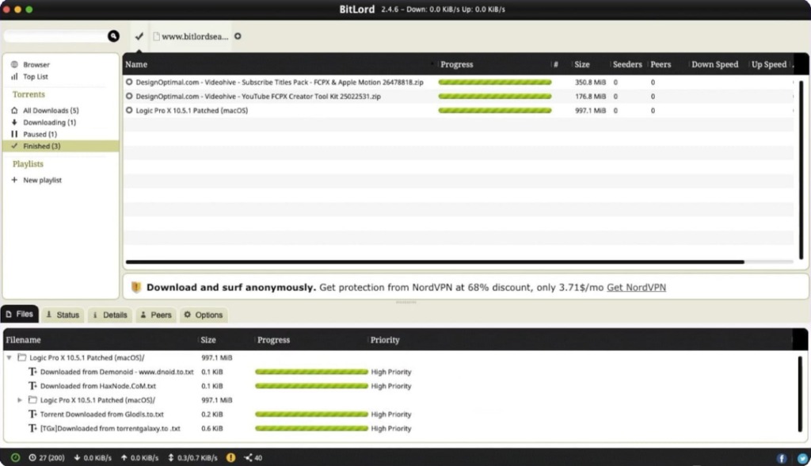Show Paused (1) torrents
Image resolution: width=811 pixels, height=466 pixels.
[x=40, y=134]
